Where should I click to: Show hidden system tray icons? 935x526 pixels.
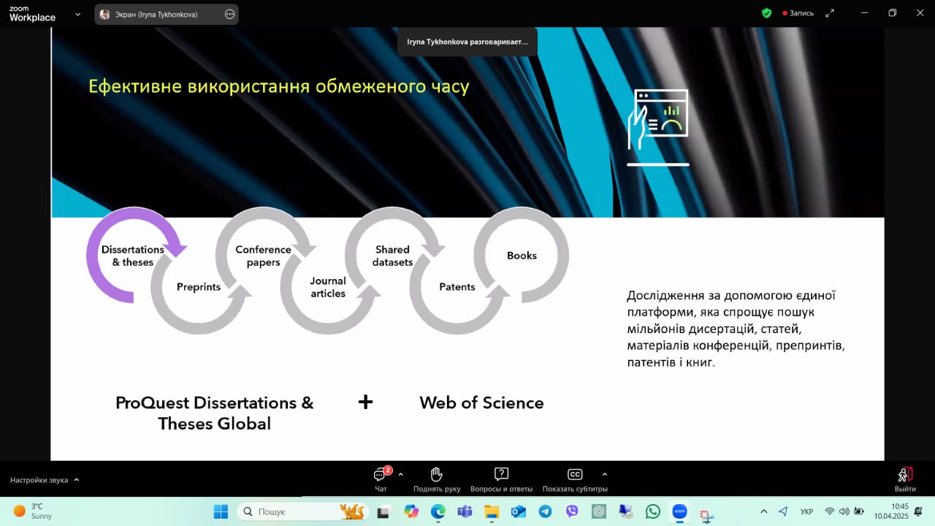764,511
